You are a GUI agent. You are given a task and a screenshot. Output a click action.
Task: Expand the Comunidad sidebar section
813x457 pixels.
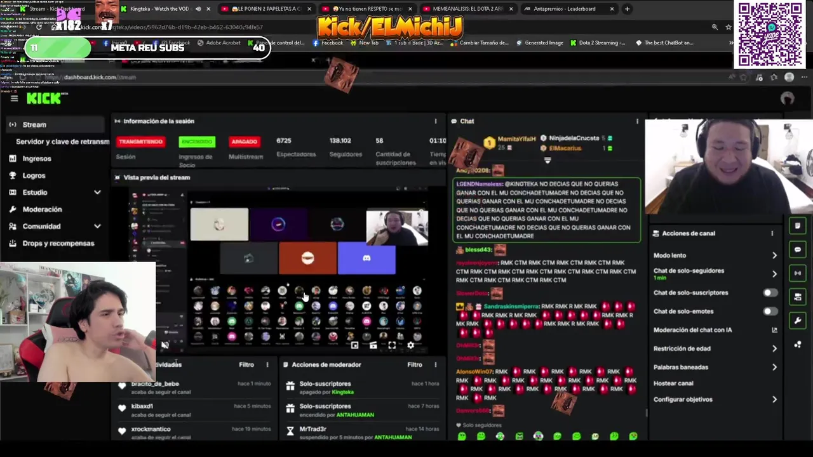coord(97,226)
